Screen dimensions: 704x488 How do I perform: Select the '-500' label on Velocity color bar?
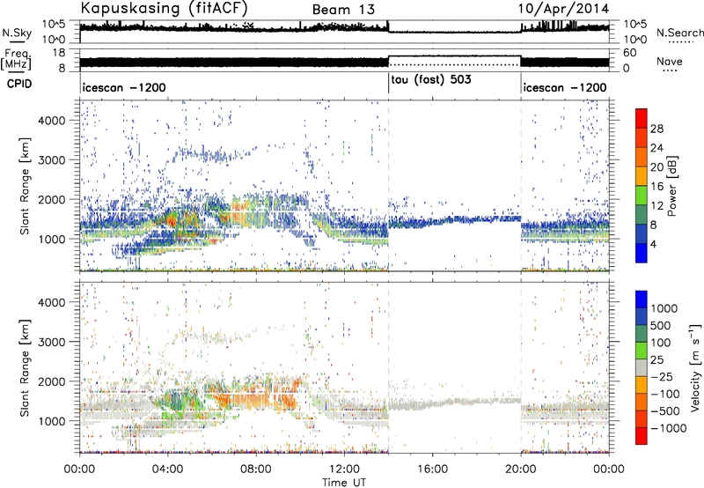point(665,410)
